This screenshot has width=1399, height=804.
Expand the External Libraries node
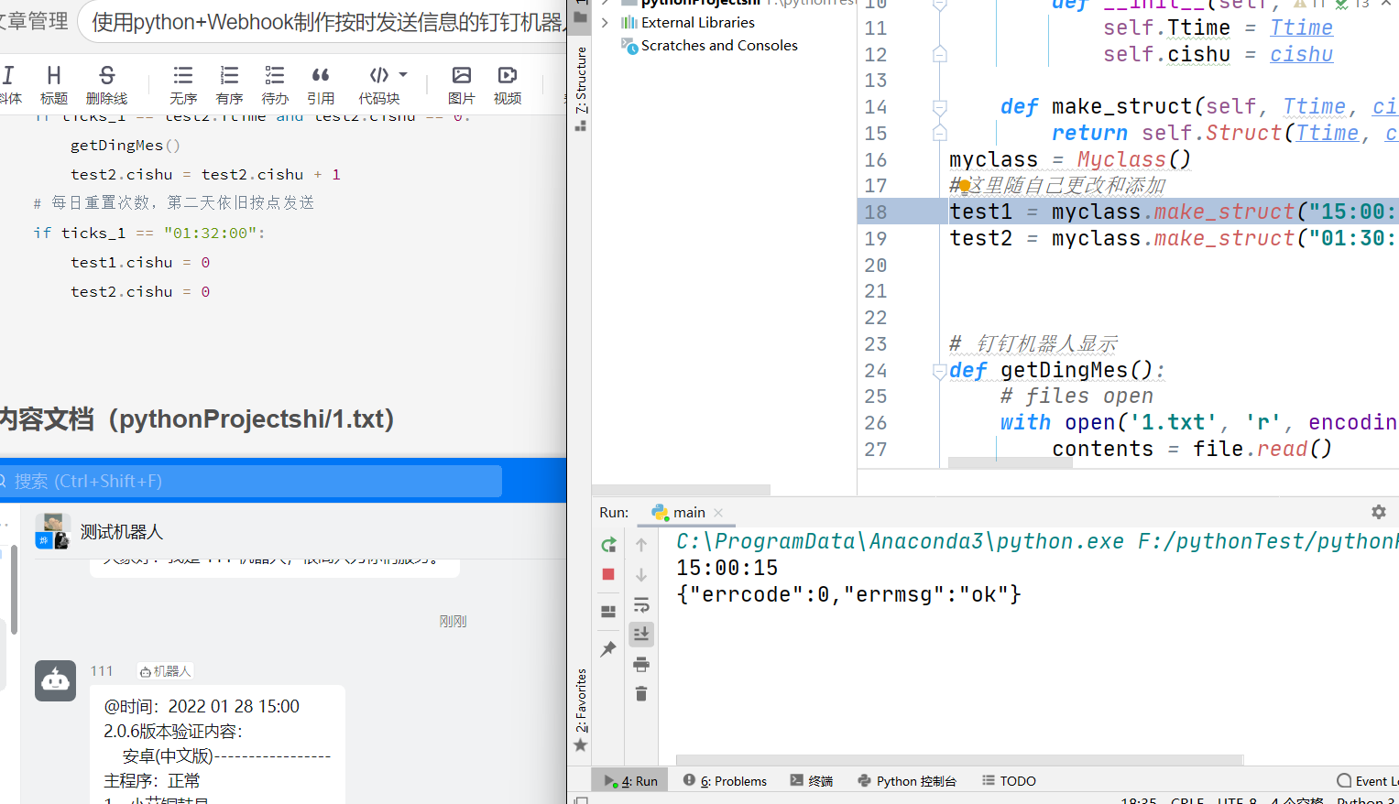pos(606,22)
